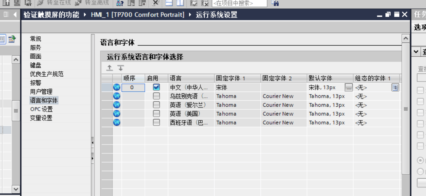Click 转至离线 toolbar text button
The image size is (426, 196).
click(x=97, y=3)
